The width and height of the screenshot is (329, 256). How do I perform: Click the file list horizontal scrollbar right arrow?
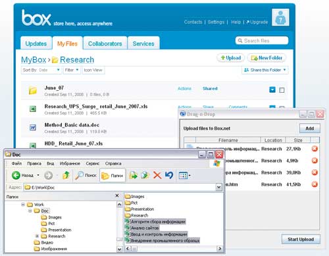point(220,249)
